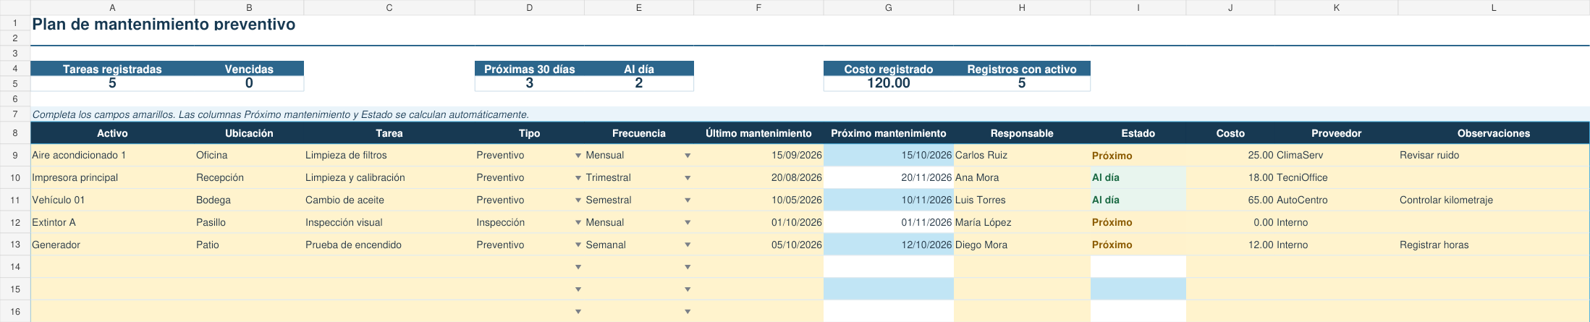Click the 'Próximas 30 días' summary label
Image resolution: width=1590 pixels, height=322 pixels.
(x=529, y=69)
